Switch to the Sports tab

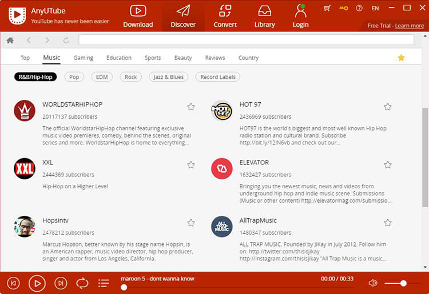point(153,58)
